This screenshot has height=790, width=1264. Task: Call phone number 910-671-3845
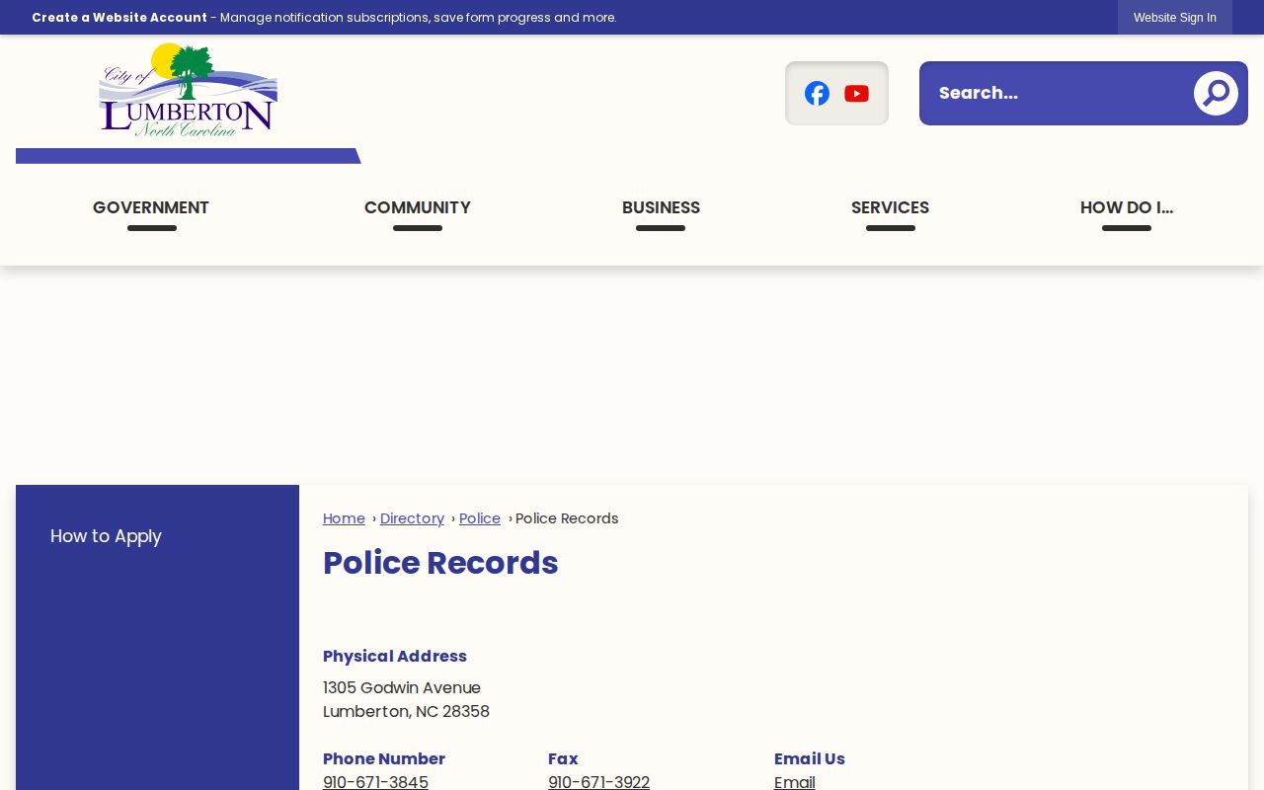(x=375, y=782)
